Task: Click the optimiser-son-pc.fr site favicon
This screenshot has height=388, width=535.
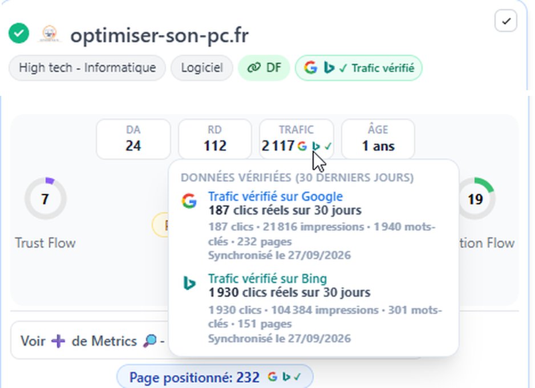Action: (50, 34)
